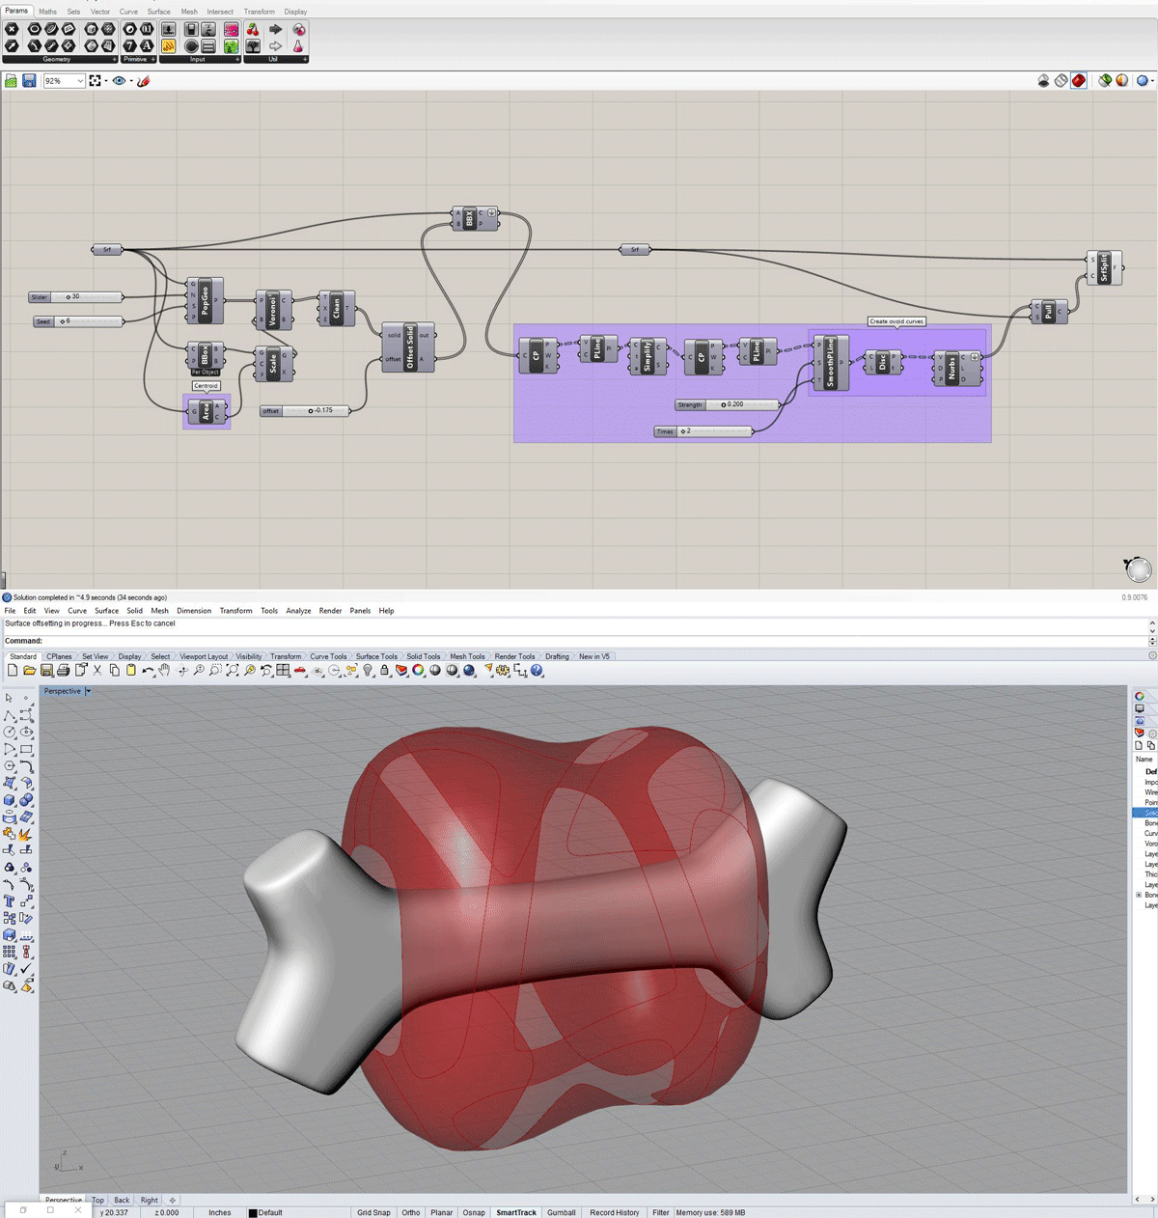Click the offset -0.175 slider

[305, 411]
